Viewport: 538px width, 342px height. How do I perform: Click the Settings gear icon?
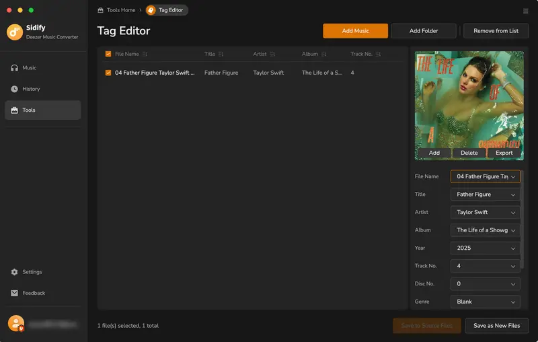(14, 272)
